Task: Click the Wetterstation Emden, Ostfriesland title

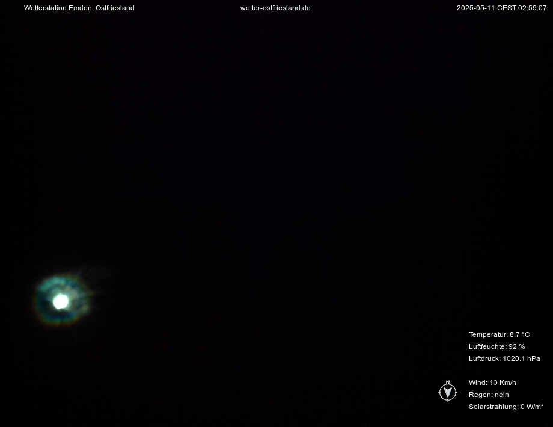Action: (79, 8)
